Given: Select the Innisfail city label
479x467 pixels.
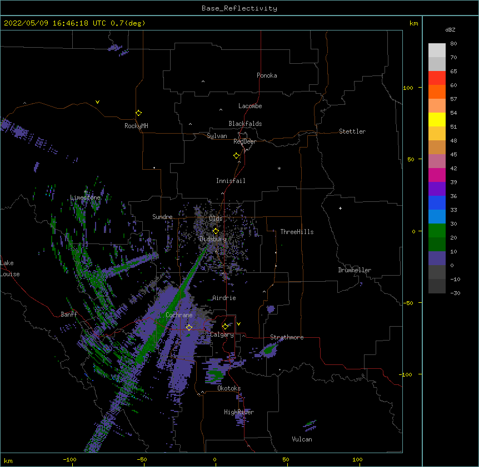Looking at the screenshot, I should (231, 181).
